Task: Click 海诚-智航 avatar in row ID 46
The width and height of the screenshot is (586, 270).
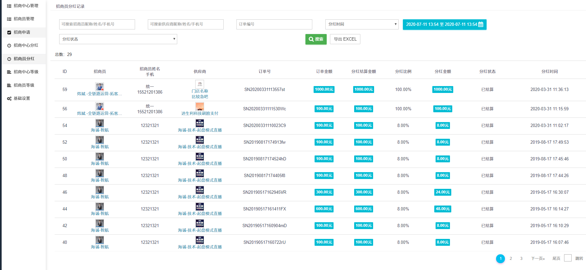Action: [100, 190]
